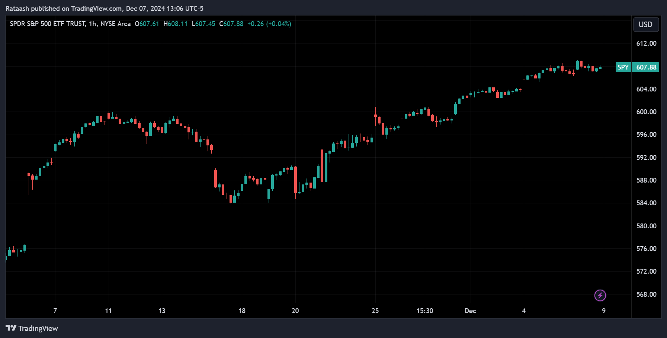Click the 580.00 price axis label

click(x=646, y=226)
